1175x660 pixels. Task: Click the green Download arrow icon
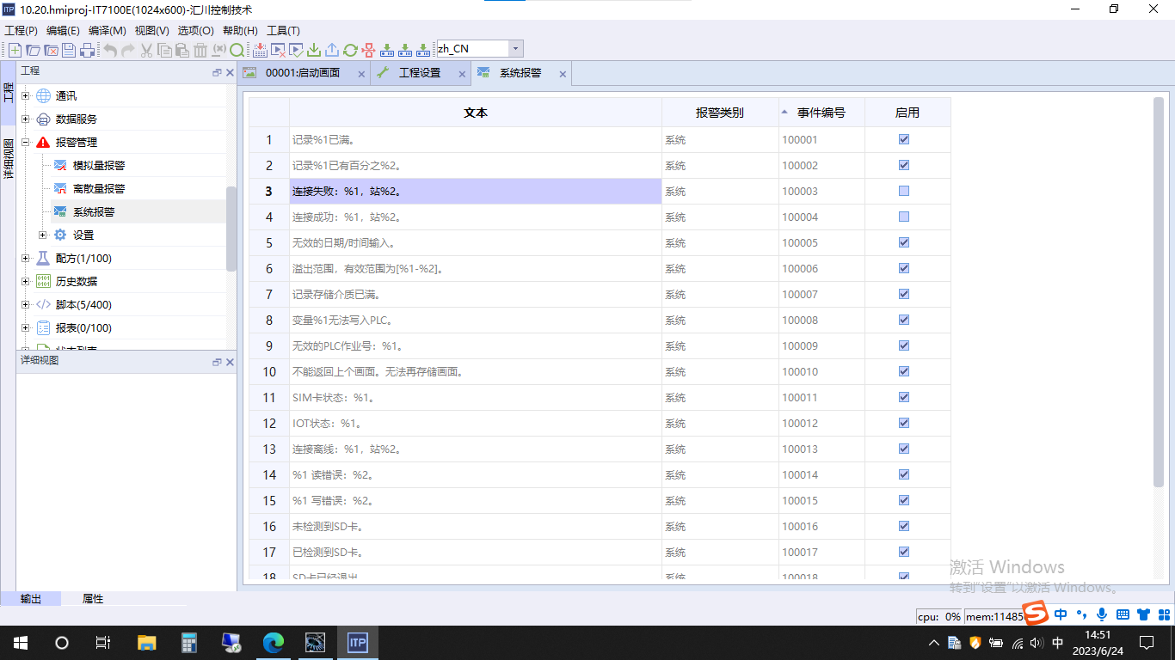click(314, 50)
